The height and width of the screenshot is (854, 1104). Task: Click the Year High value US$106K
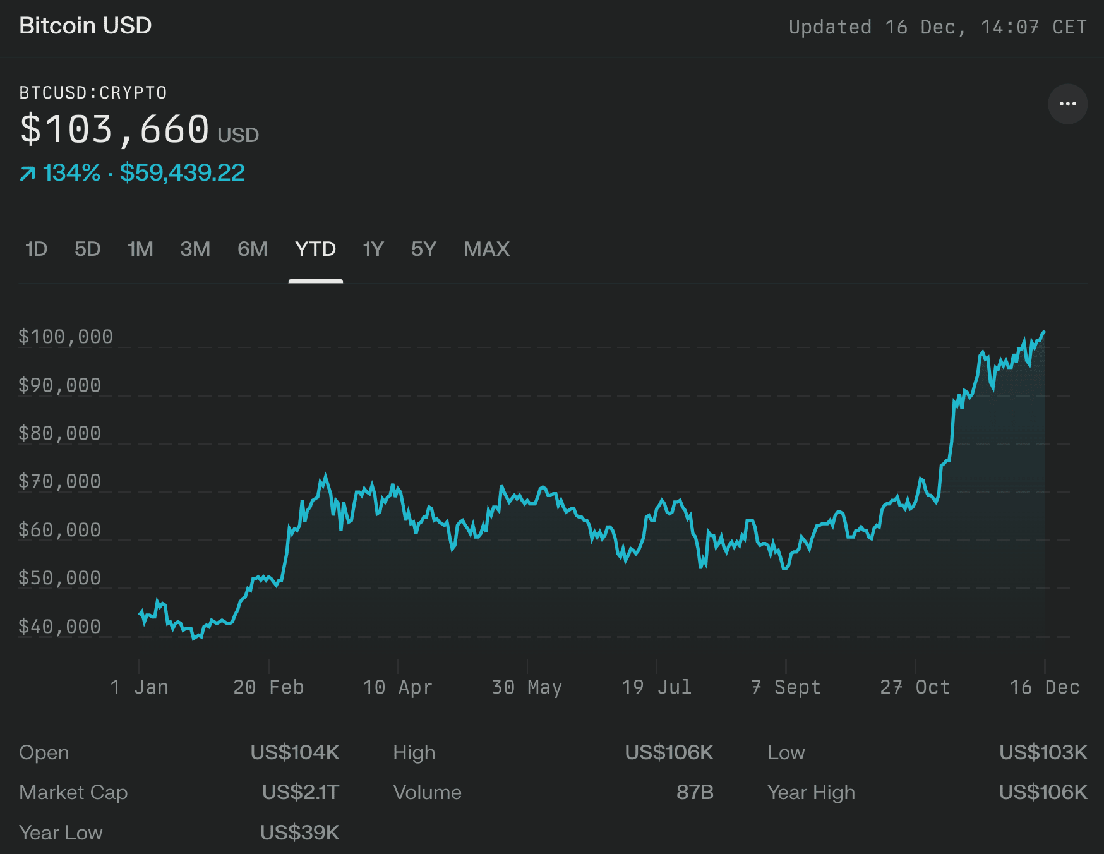1043,792
